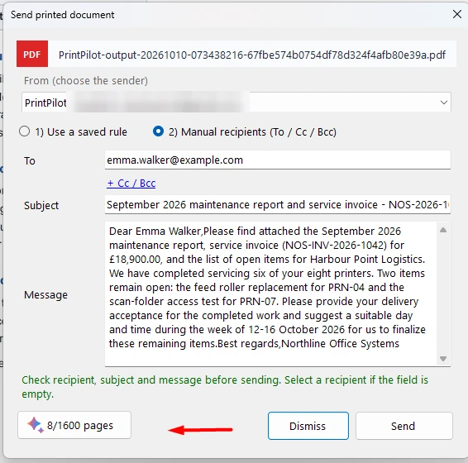The image size is (468, 463).
Task: Open the From sender dropdown
Action: point(236,103)
